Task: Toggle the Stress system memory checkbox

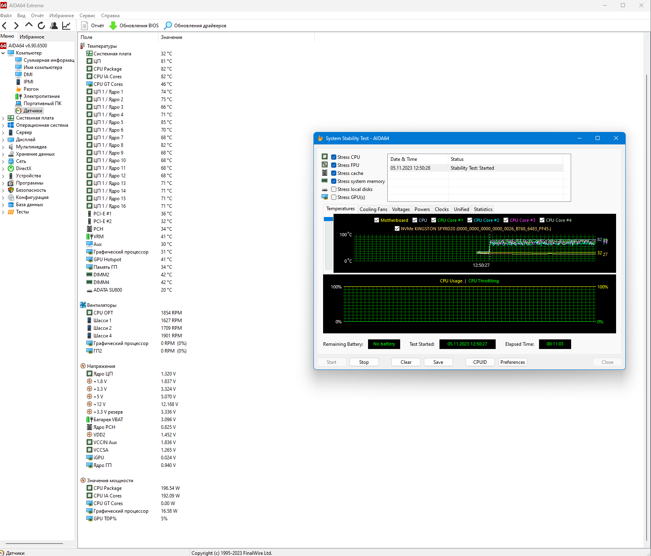Action: click(334, 181)
